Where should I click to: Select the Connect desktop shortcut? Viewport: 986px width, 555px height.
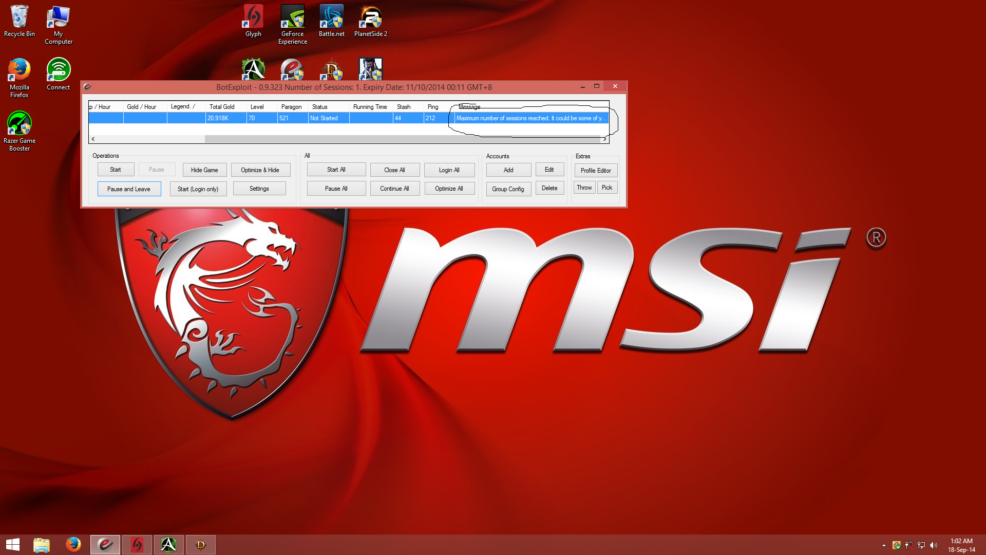[59, 74]
